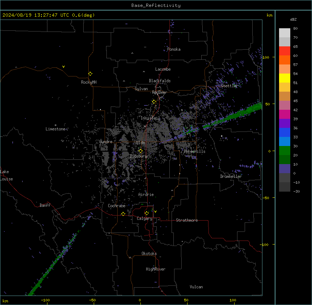Pick the yellow diamond marker near Cochrane
The width and height of the screenshot is (312, 305).
point(123,214)
